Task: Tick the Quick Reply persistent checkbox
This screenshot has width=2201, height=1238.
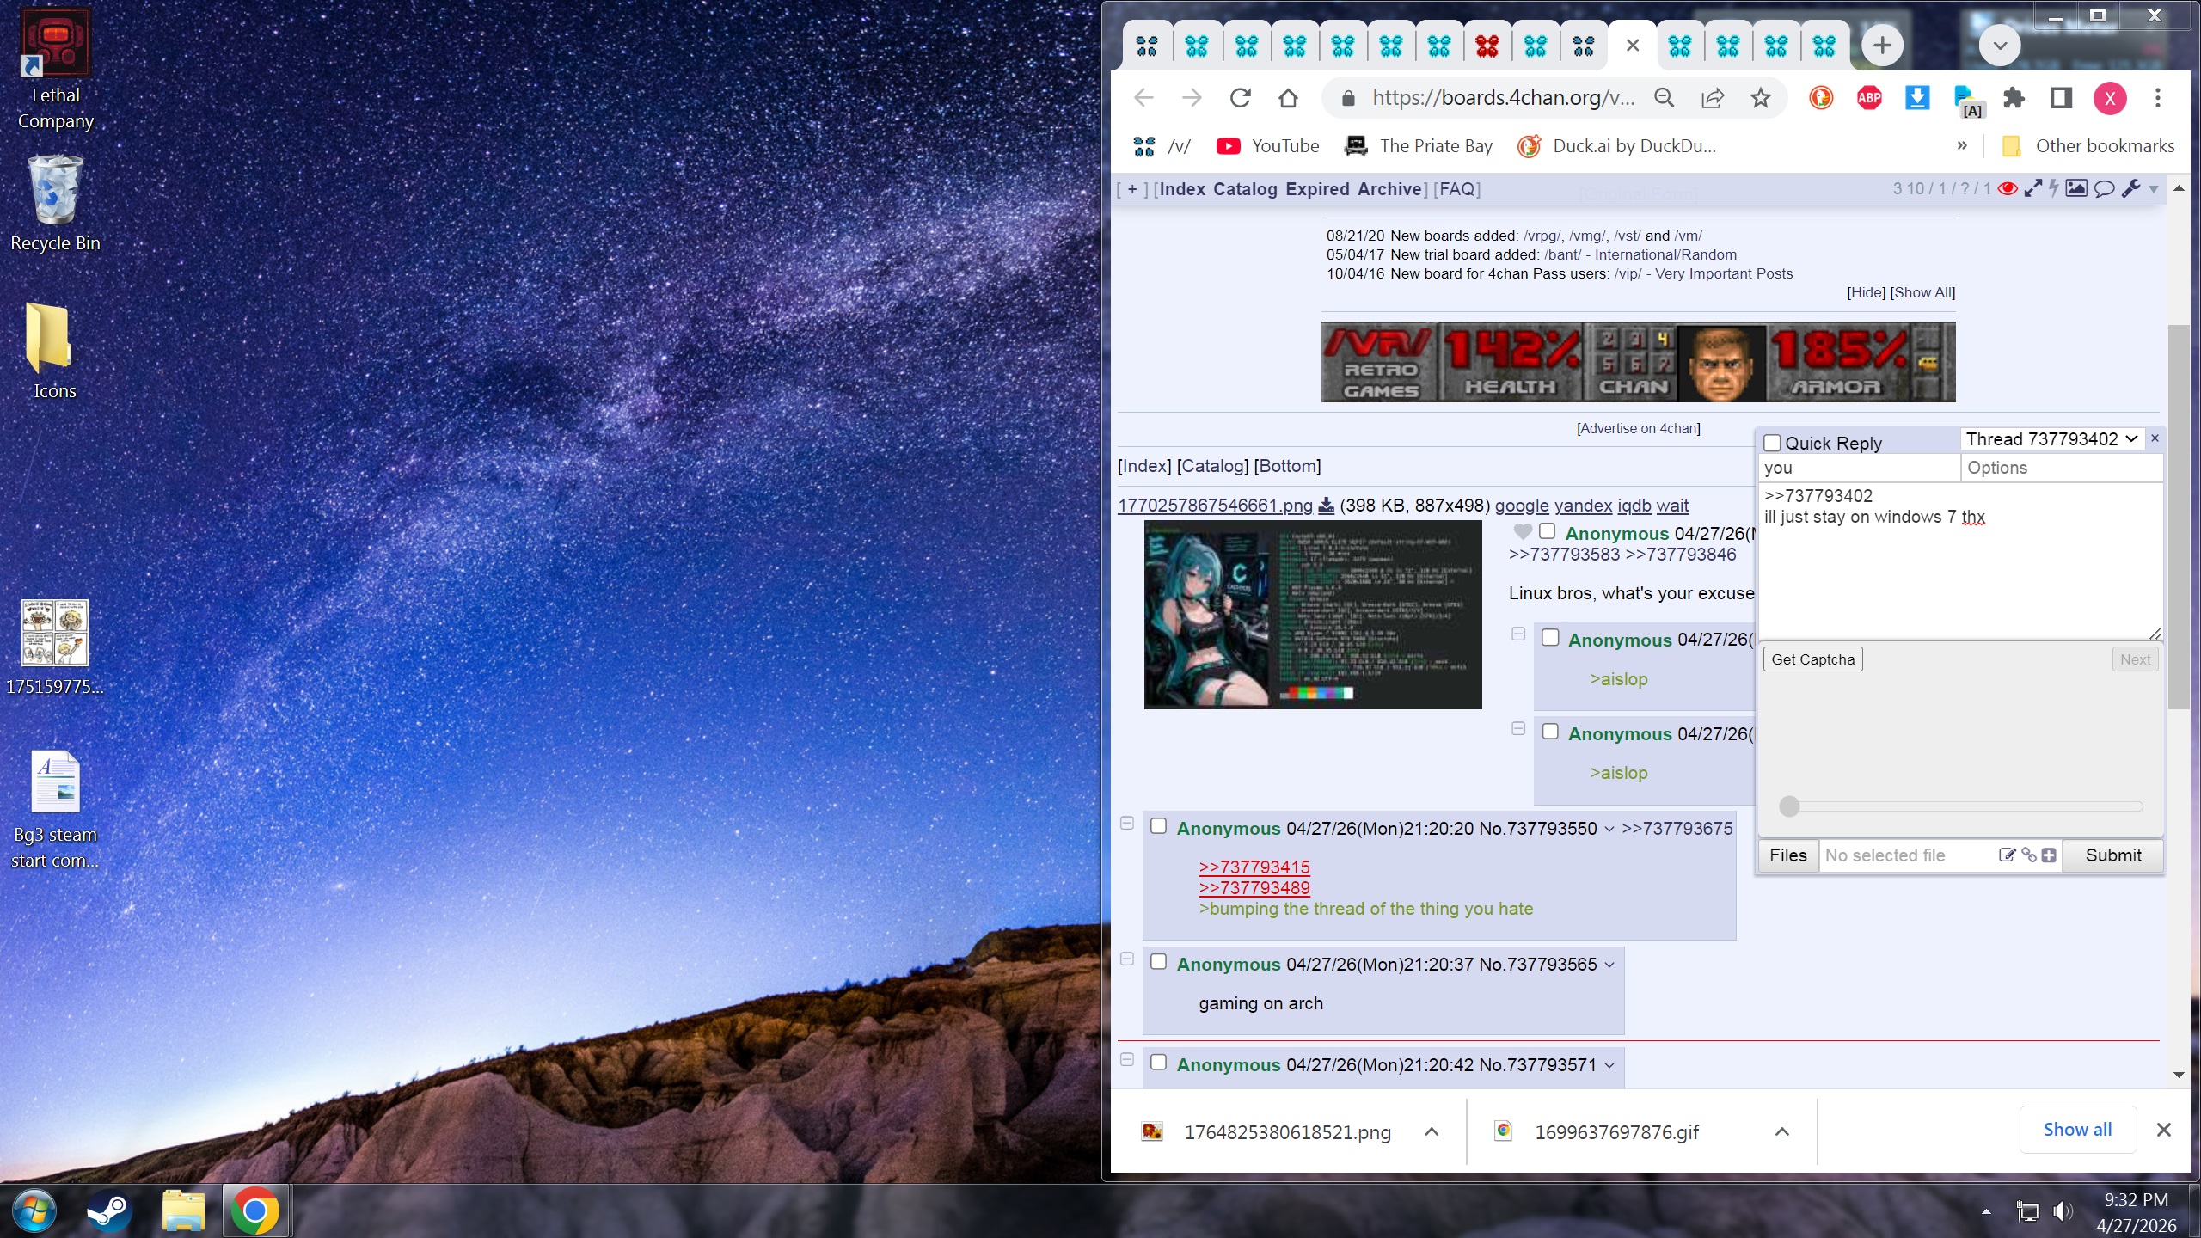Action: point(1772,443)
